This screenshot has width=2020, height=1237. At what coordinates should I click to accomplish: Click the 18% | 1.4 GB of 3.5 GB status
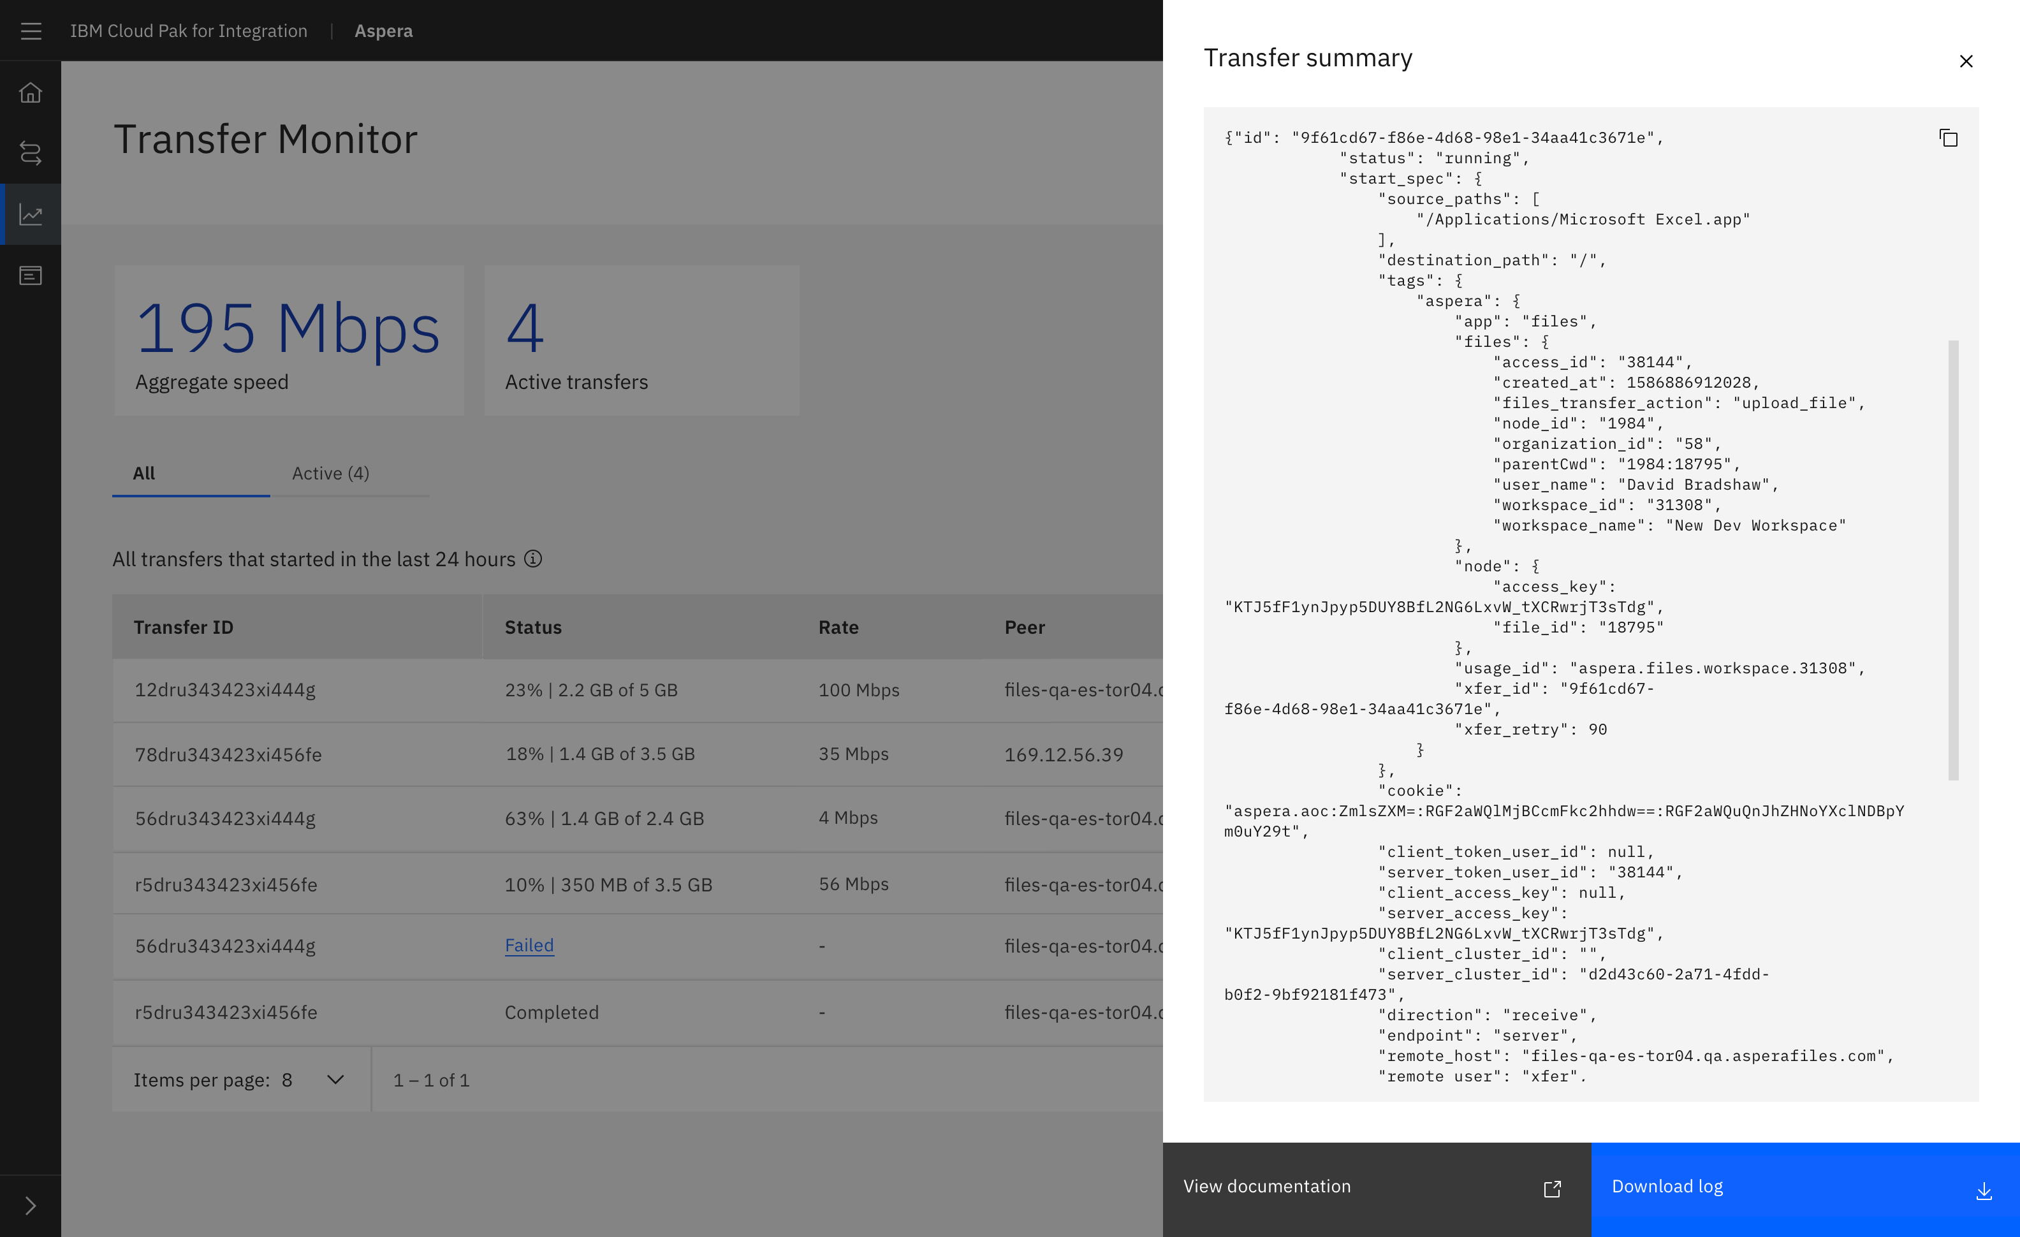600,754
